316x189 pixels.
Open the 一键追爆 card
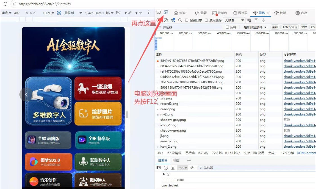(x=98, y=89)
